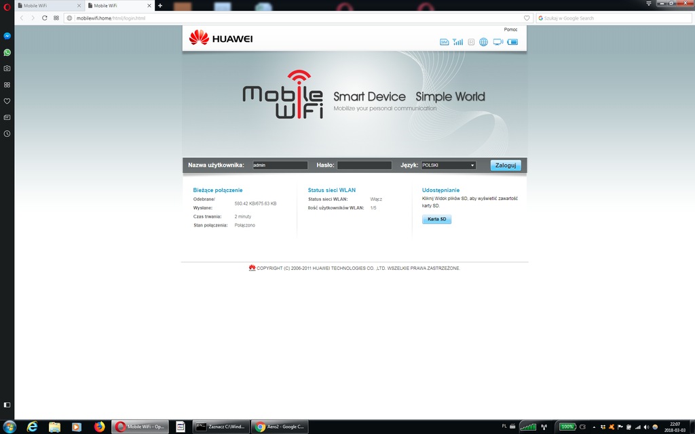Click the Zaloguj login button
This screenshot has height=434, width=695.
pyautogui.click(x=506, y=165)
